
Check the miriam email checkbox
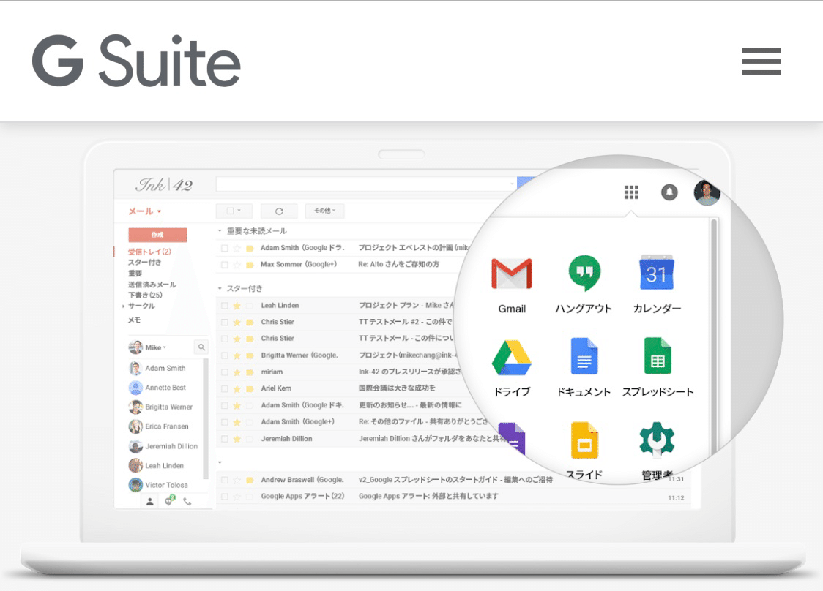[x=225, y=372]
